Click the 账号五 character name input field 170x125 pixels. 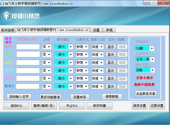pos(28,78)
